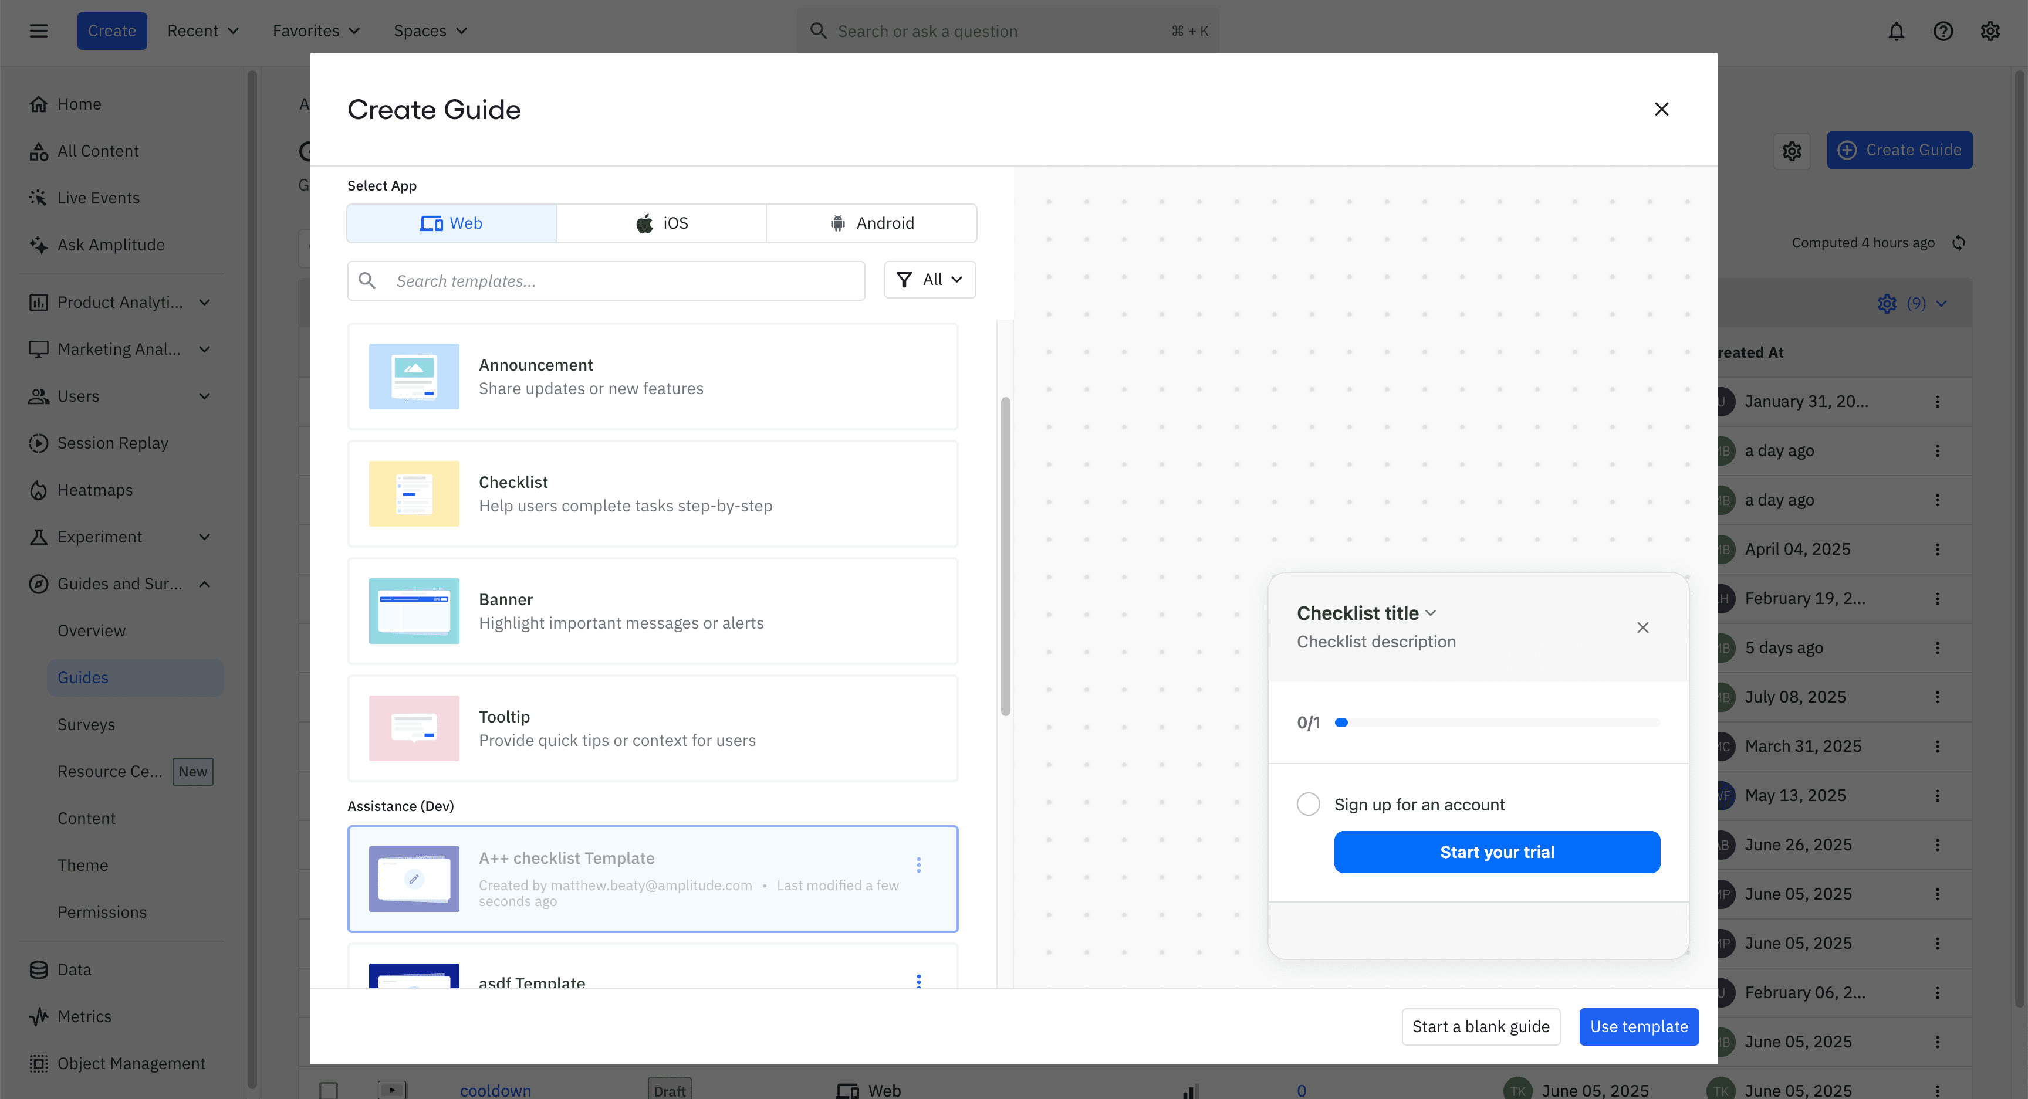Select Sign up for an account radio circle
The width and height of the screenshot is (2028, 1099).
coord(1307,804)
